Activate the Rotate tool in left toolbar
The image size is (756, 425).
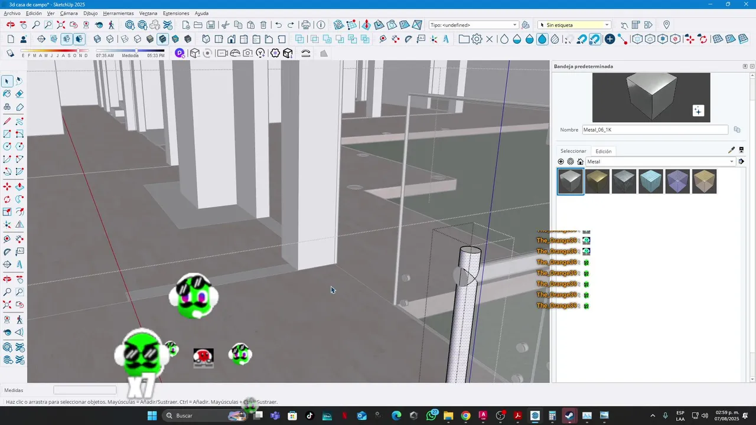point(7,200)
